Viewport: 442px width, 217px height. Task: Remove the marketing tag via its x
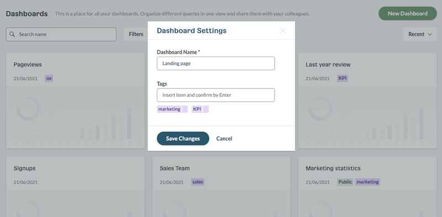point(185,109)
